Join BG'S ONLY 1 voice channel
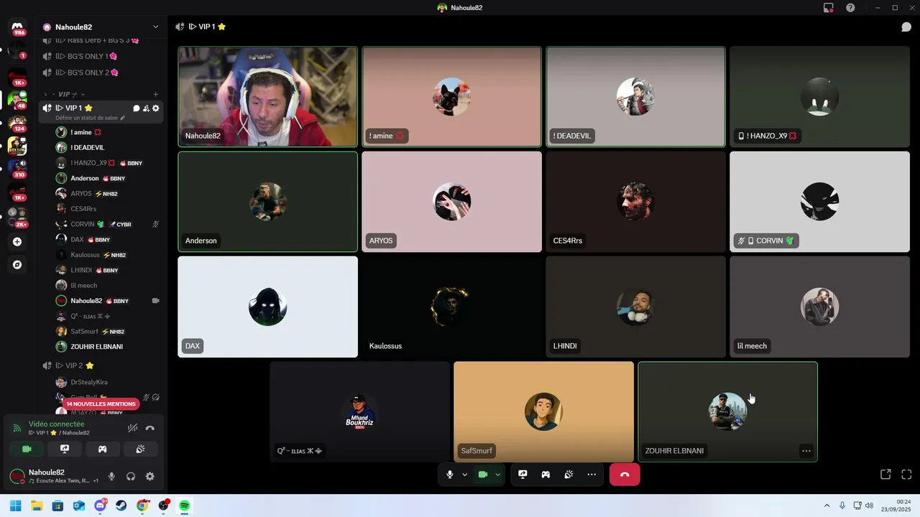Viewport: 920px width, 517px height. pos(101,56)
